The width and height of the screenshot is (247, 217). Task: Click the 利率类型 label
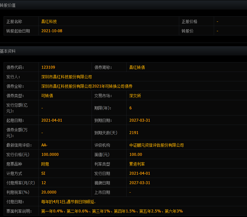(102, 164)
